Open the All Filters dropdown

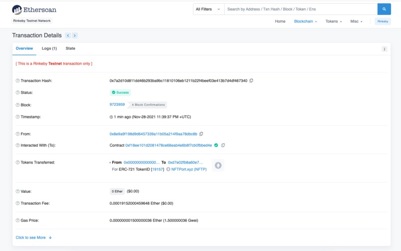point(208,9)
